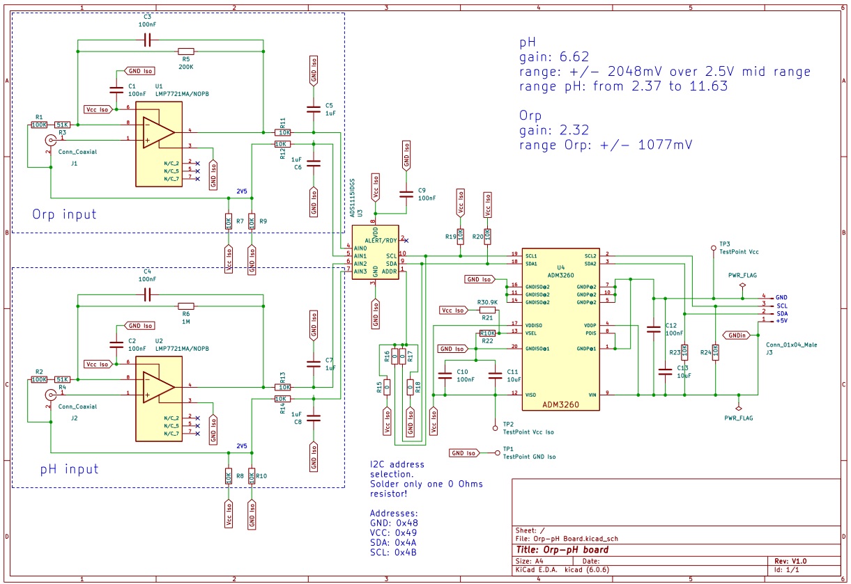The width and height of the screenshot is (851, 584).
Task: Select the GND Iso power port above C5
Action: (x=312, y=70)
